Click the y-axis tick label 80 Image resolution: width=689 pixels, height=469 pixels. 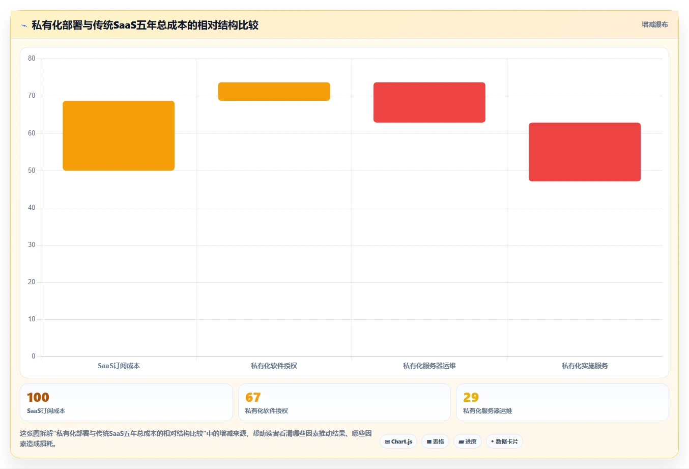(x=32, y=59)
